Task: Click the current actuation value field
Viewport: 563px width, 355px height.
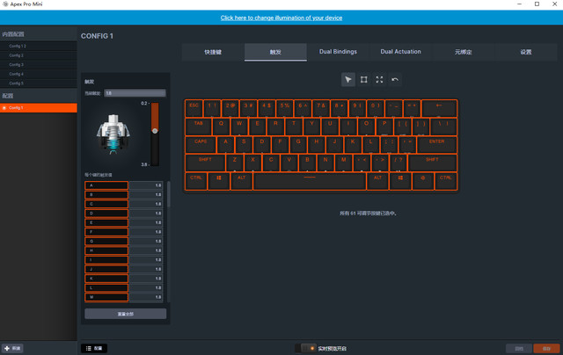Action: (x=134, y=92)
